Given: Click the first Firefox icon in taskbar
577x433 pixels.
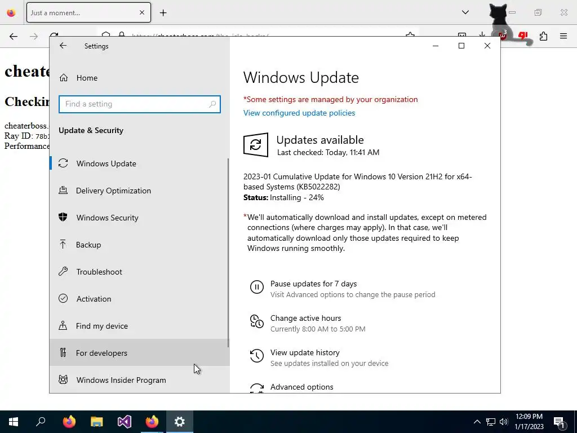Looking at the screenshot, I should (69, 422).
